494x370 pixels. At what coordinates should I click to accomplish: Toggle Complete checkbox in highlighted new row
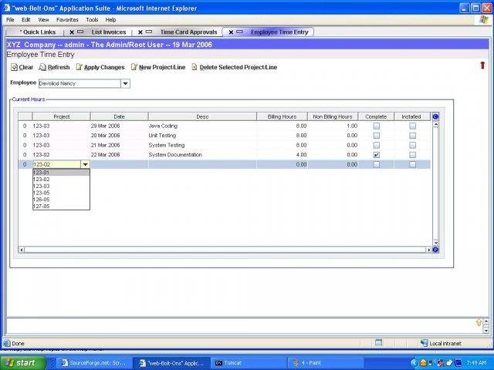376,164
